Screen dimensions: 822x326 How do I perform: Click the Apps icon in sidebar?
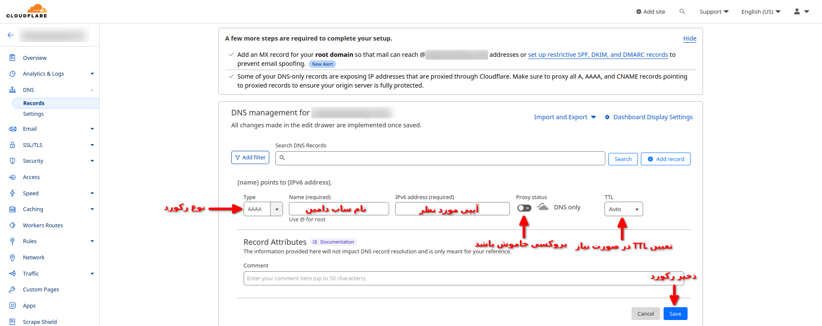[x=12, y=306]
